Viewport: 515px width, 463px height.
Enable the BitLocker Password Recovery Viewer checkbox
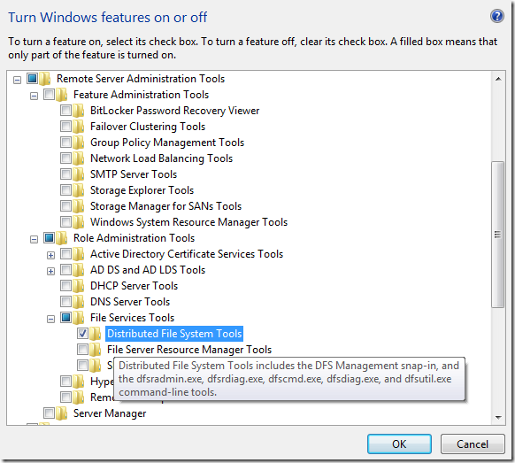coord(65,111)
